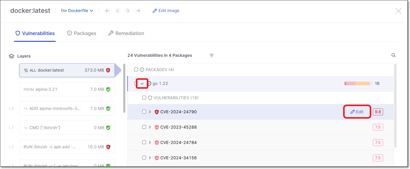Click high severity icon of CVE-2024-24784
This screenshot has height=169, width=410.
pos(157,143)
